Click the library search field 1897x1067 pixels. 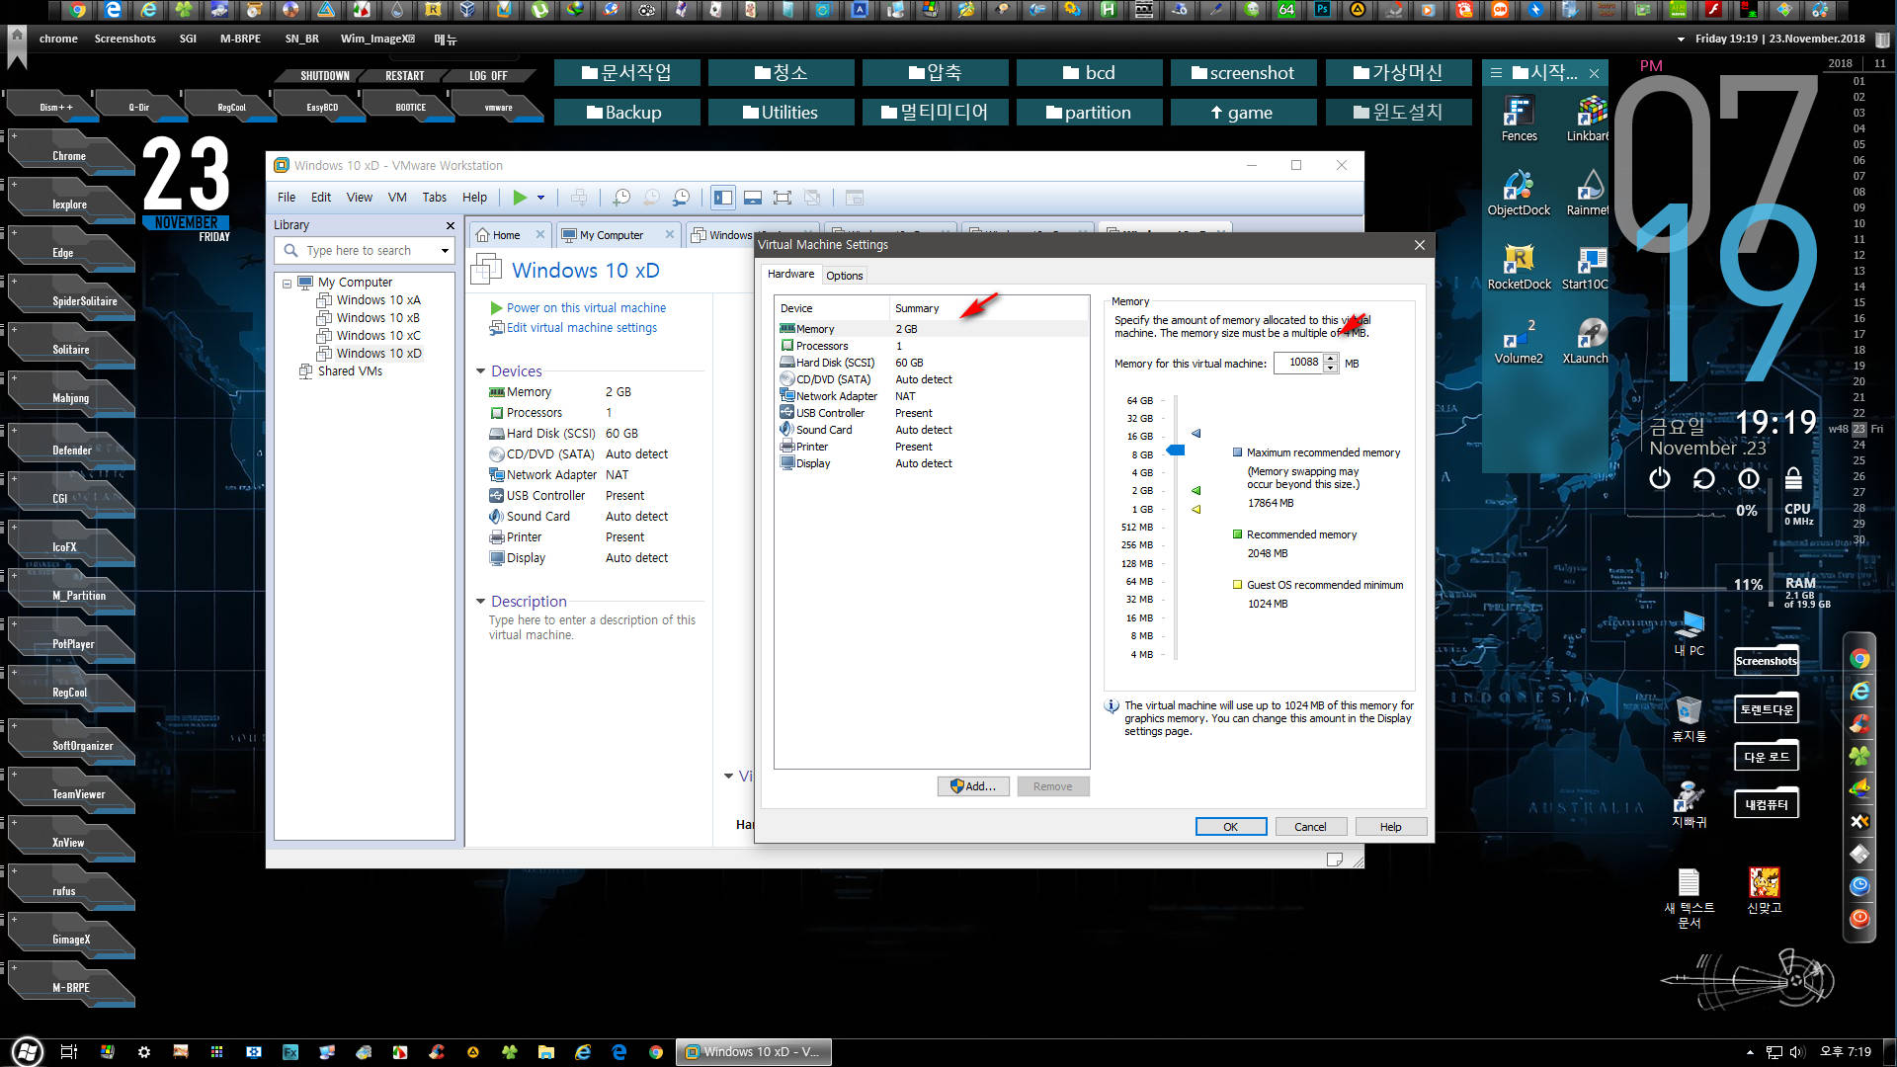[x=366, y=251]
